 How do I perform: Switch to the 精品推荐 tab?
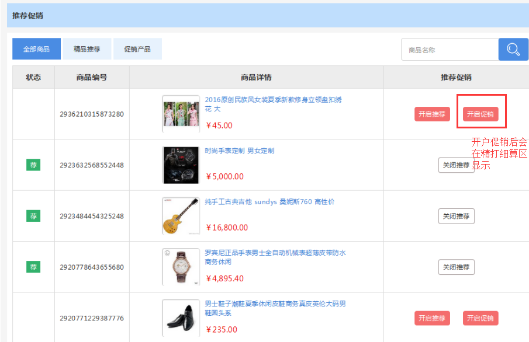point(87,49)
